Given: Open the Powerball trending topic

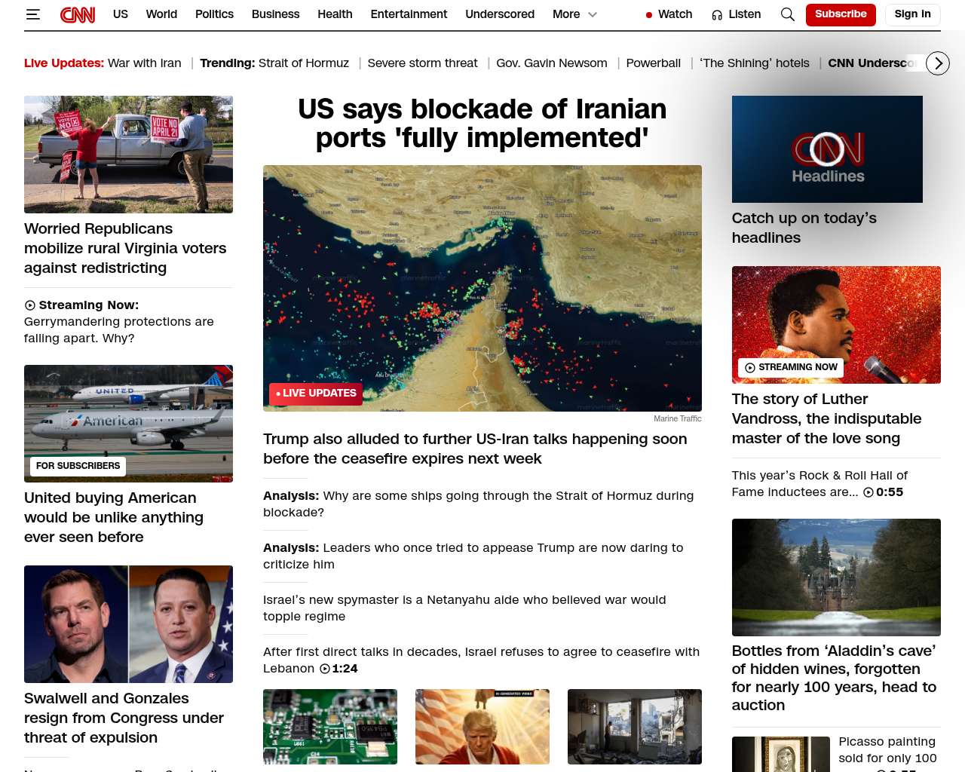Looking at the screenshot, I should [x=654, y=63].
